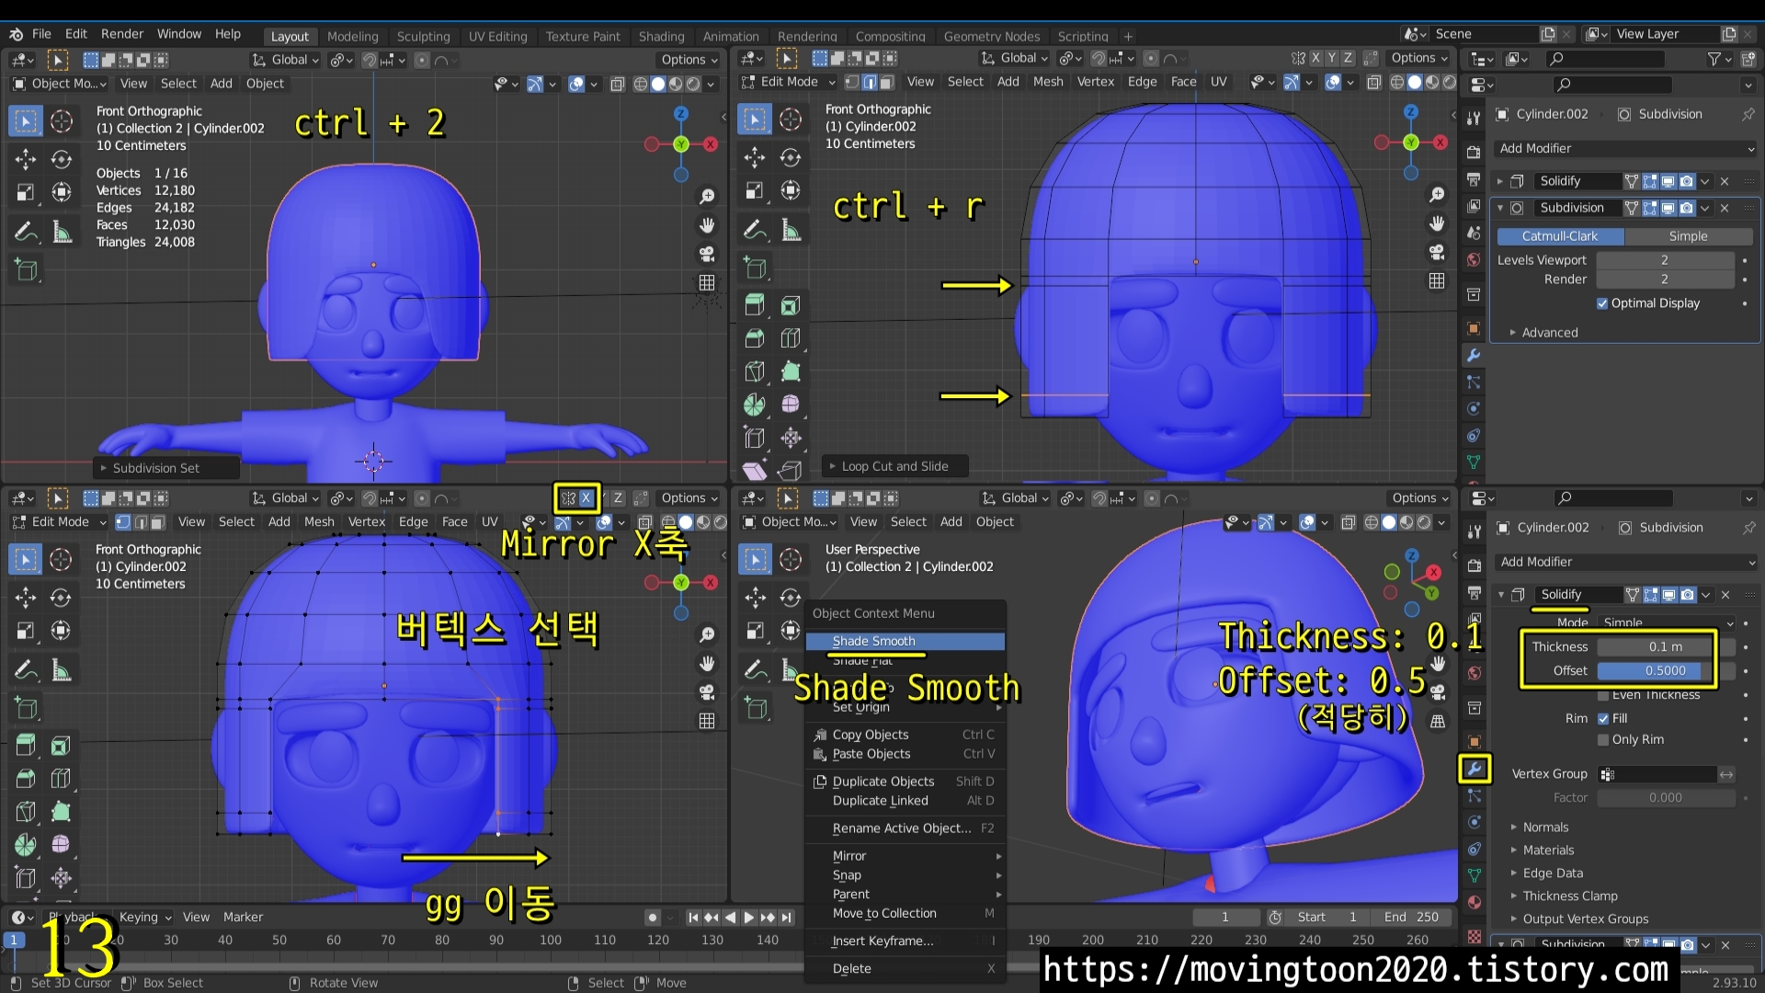
Task: Toggle Rim Fill checkbox
Action: 1603,719
